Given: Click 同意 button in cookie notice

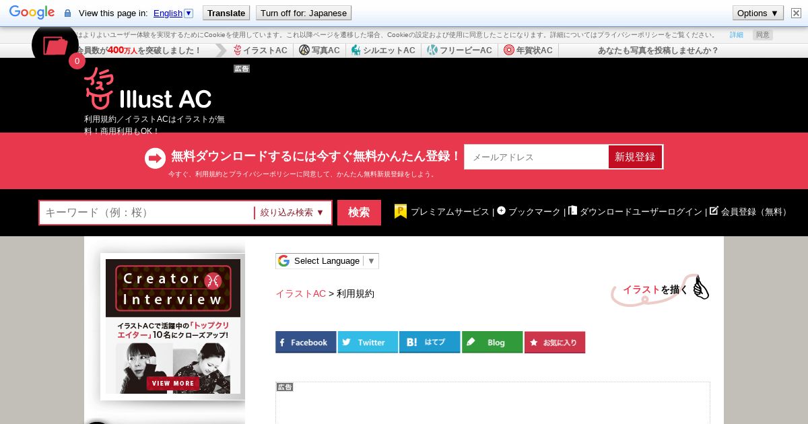Looking at the screenshot, I should click(x=762, y=35).
